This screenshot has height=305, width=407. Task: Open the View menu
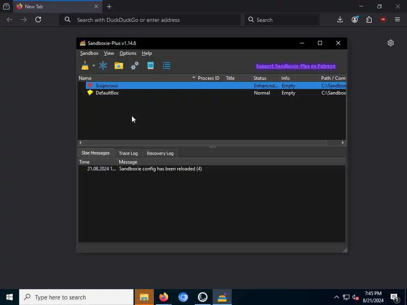pyautogui.click(x=109, y=53)
